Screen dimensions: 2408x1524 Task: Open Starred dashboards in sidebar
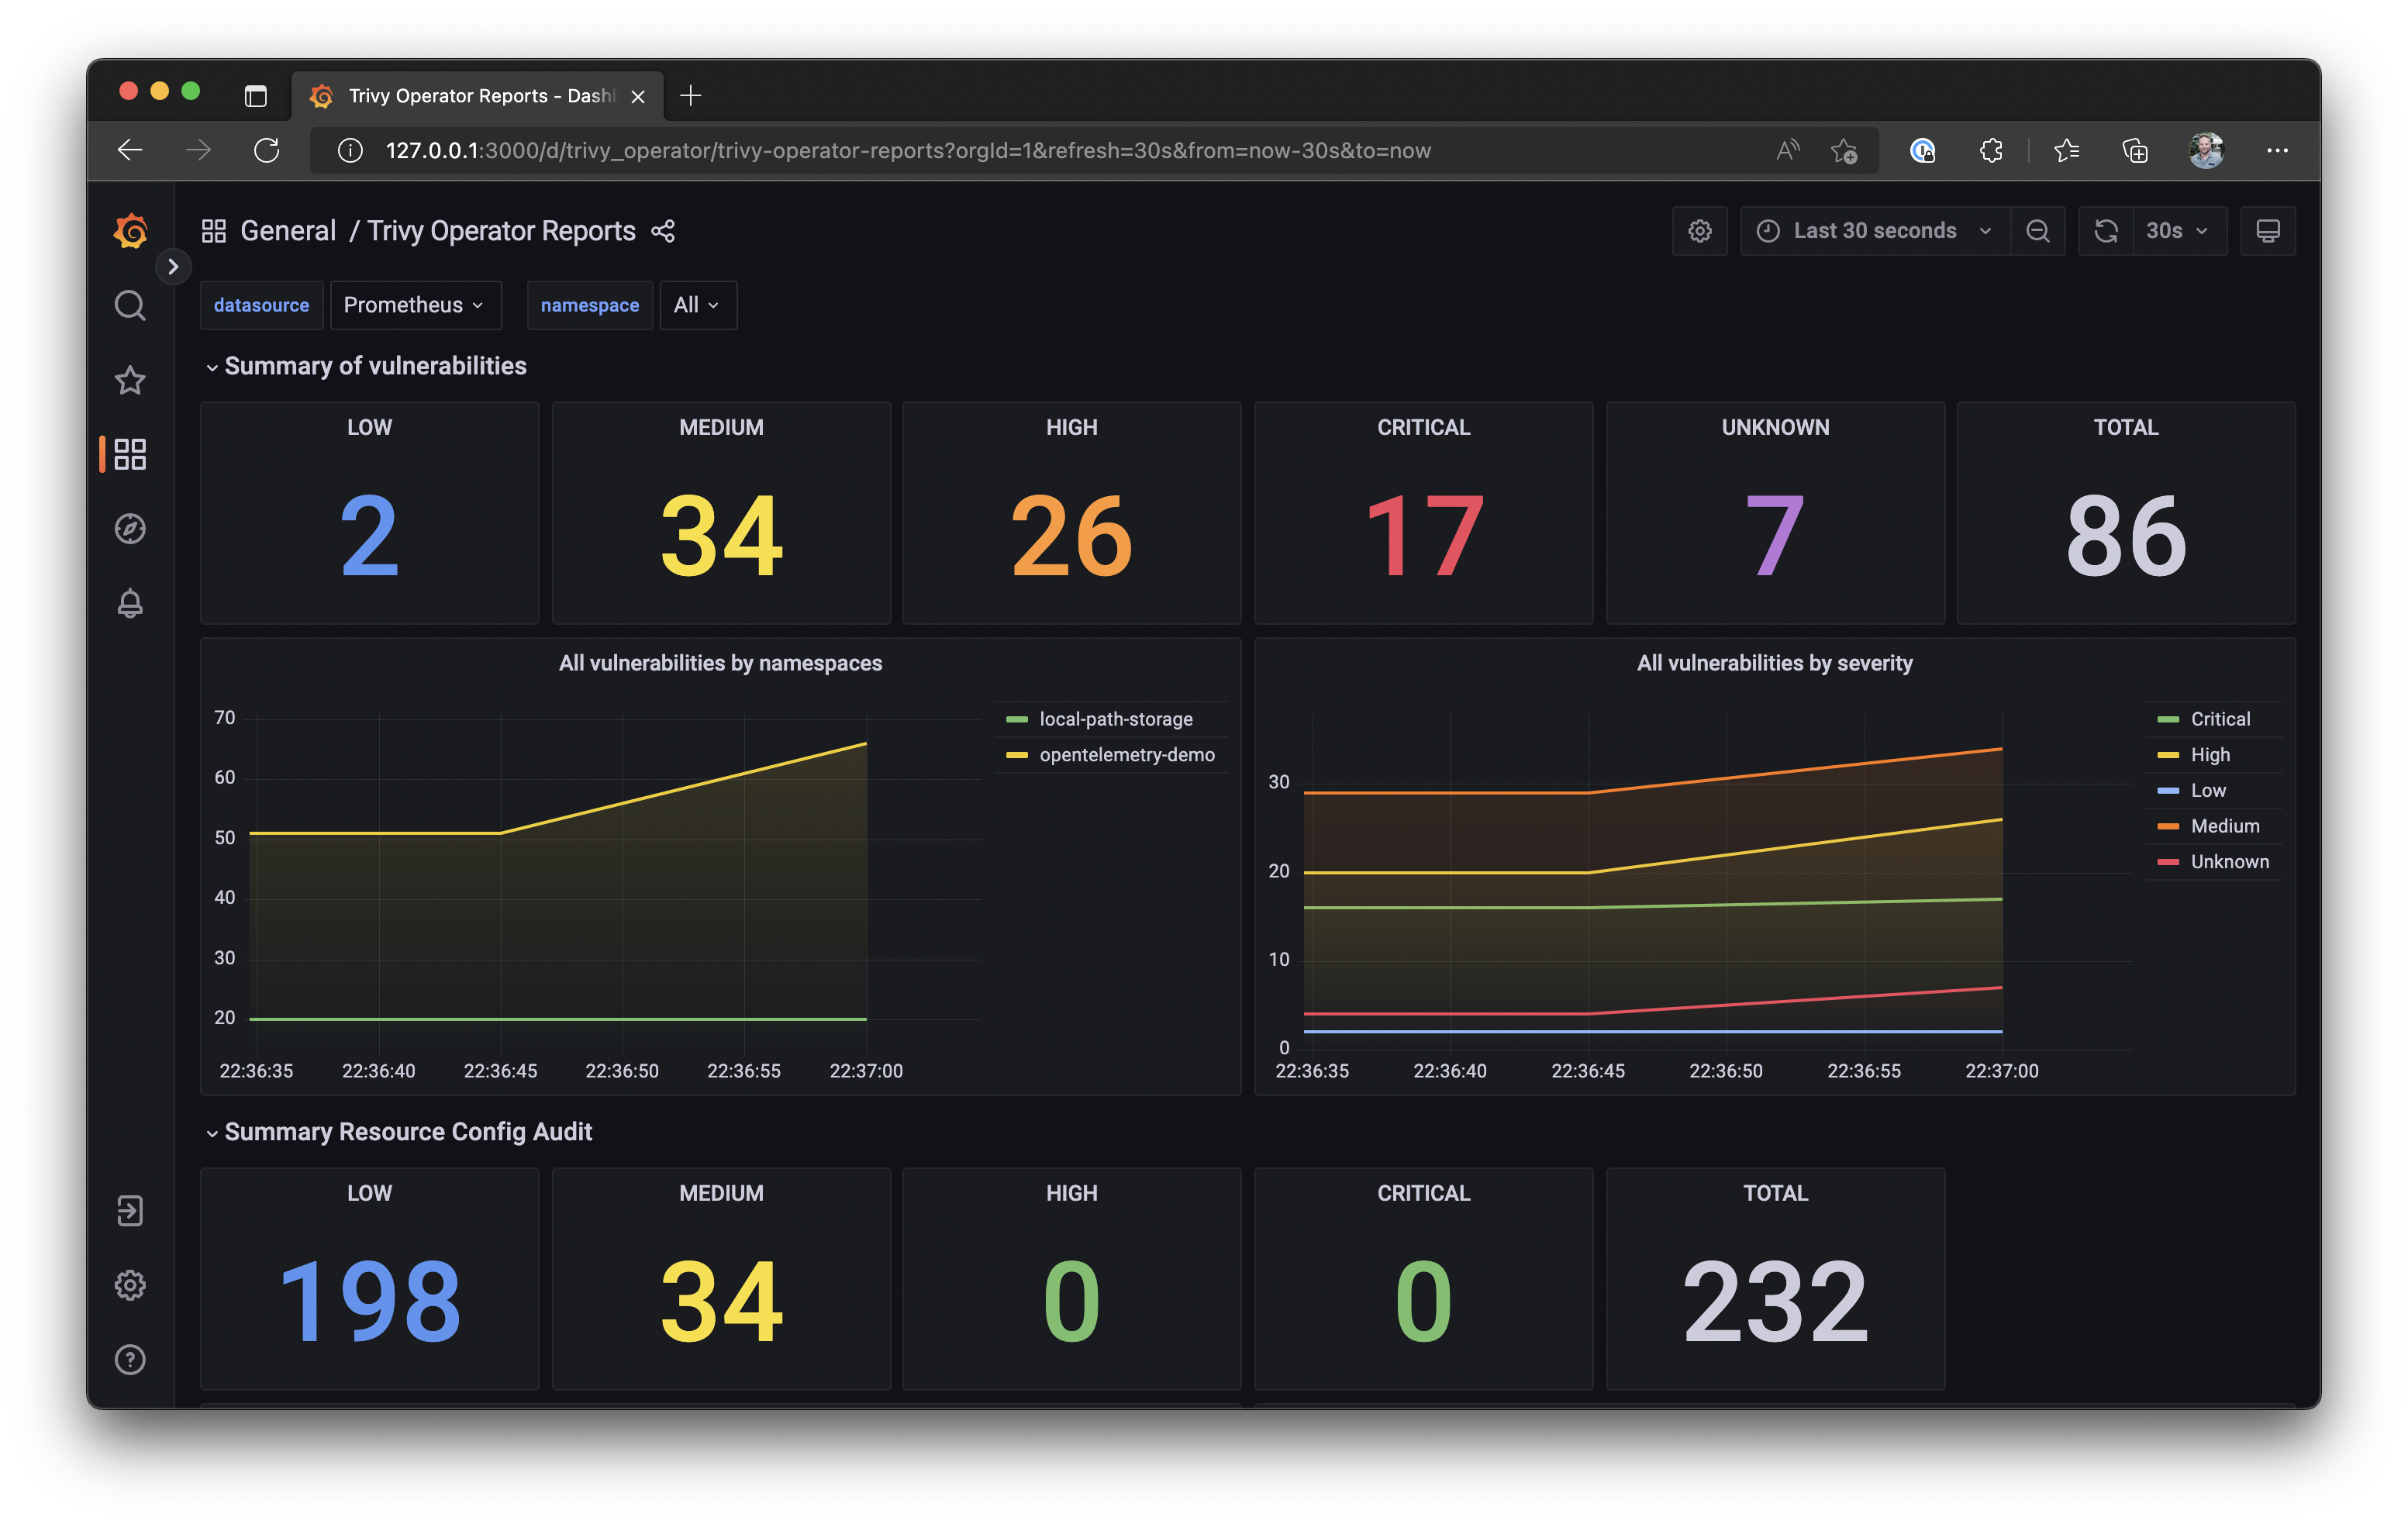[130, 380]
